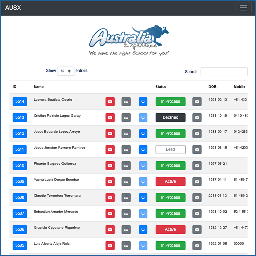
Task: Click Lead status for Josue Jonatan Romero
Action: pos(170,149)
